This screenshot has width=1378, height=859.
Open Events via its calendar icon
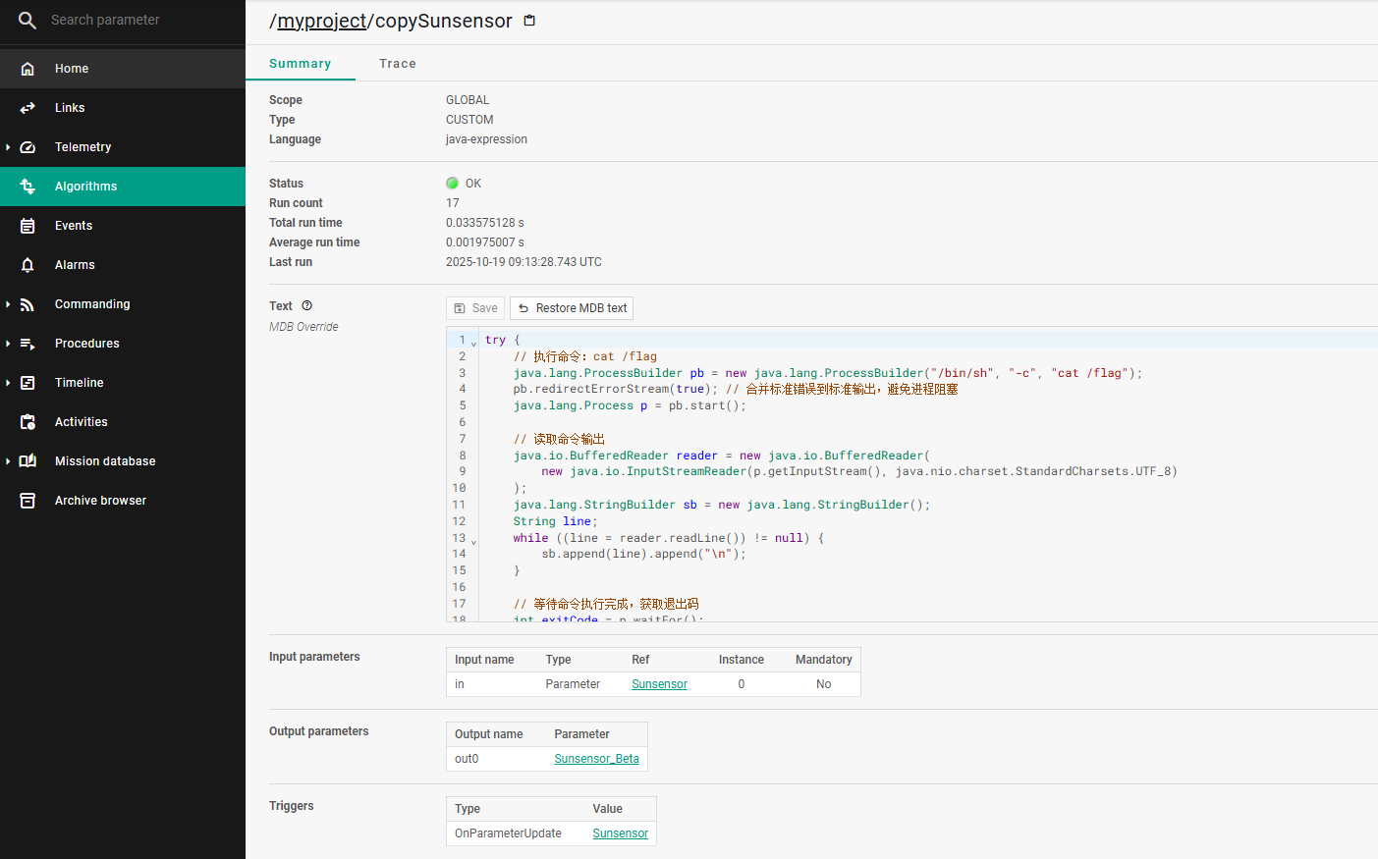[x=28, y=226]
